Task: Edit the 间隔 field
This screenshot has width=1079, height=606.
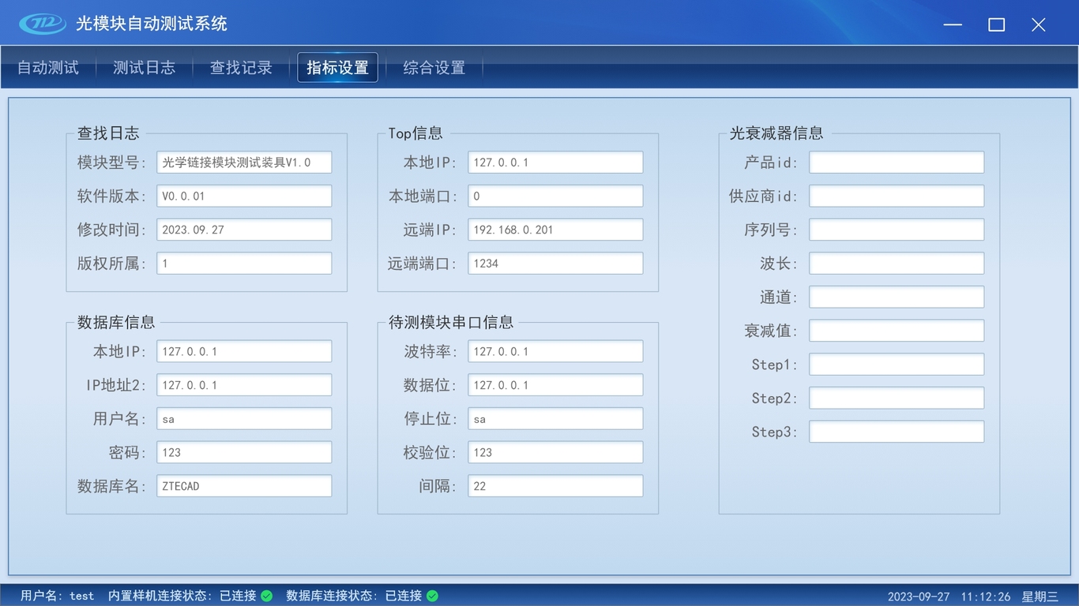Action: [x=555, y=486]
